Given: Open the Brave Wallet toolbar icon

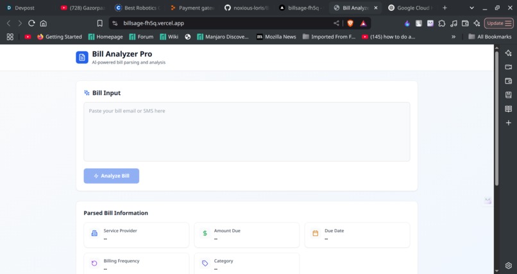Looking at the screenshot, I should [x=465, y=23].
